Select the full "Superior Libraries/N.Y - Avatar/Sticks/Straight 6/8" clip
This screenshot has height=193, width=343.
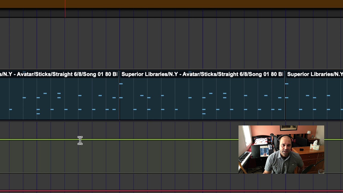[x=202, y=95]
